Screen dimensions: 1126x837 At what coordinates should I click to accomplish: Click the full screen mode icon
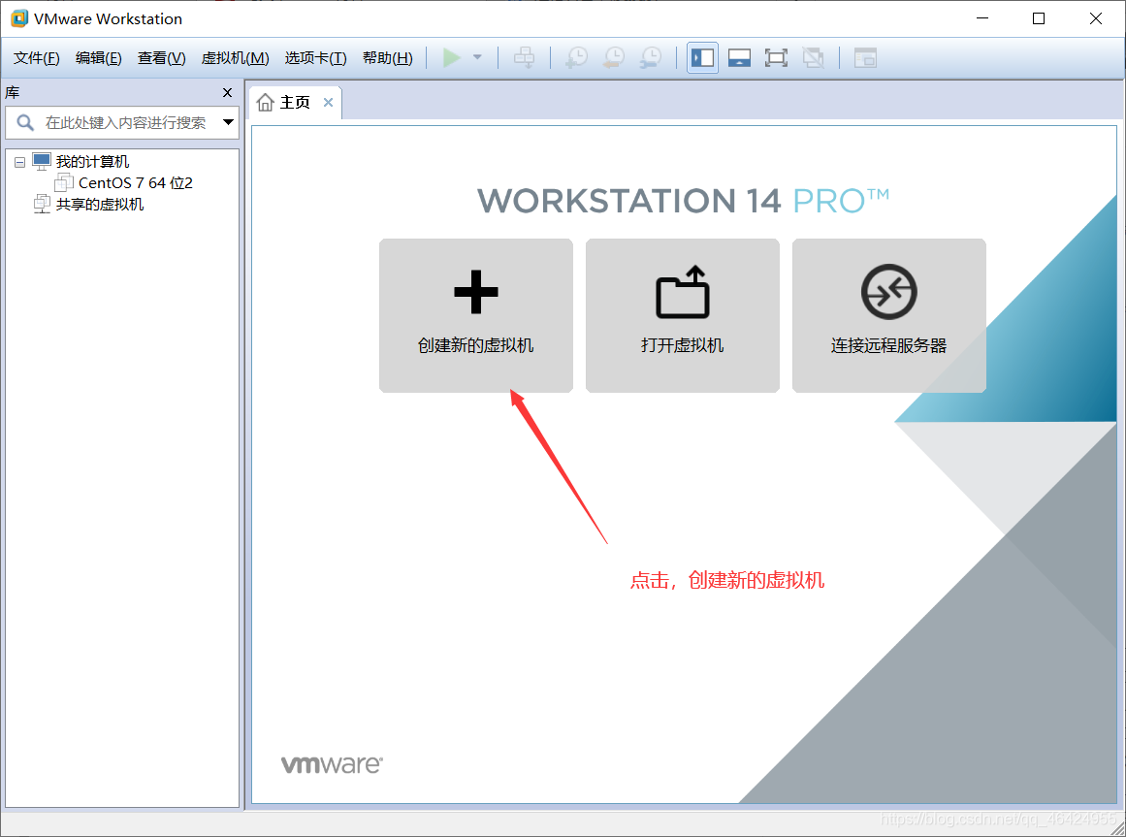click(x=776, y=57)
